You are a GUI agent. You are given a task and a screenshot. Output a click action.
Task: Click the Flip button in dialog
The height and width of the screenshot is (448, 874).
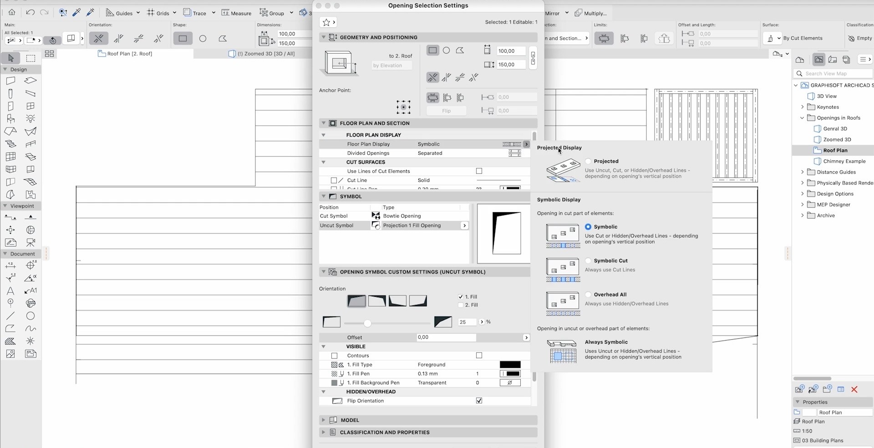click(446, 111)
